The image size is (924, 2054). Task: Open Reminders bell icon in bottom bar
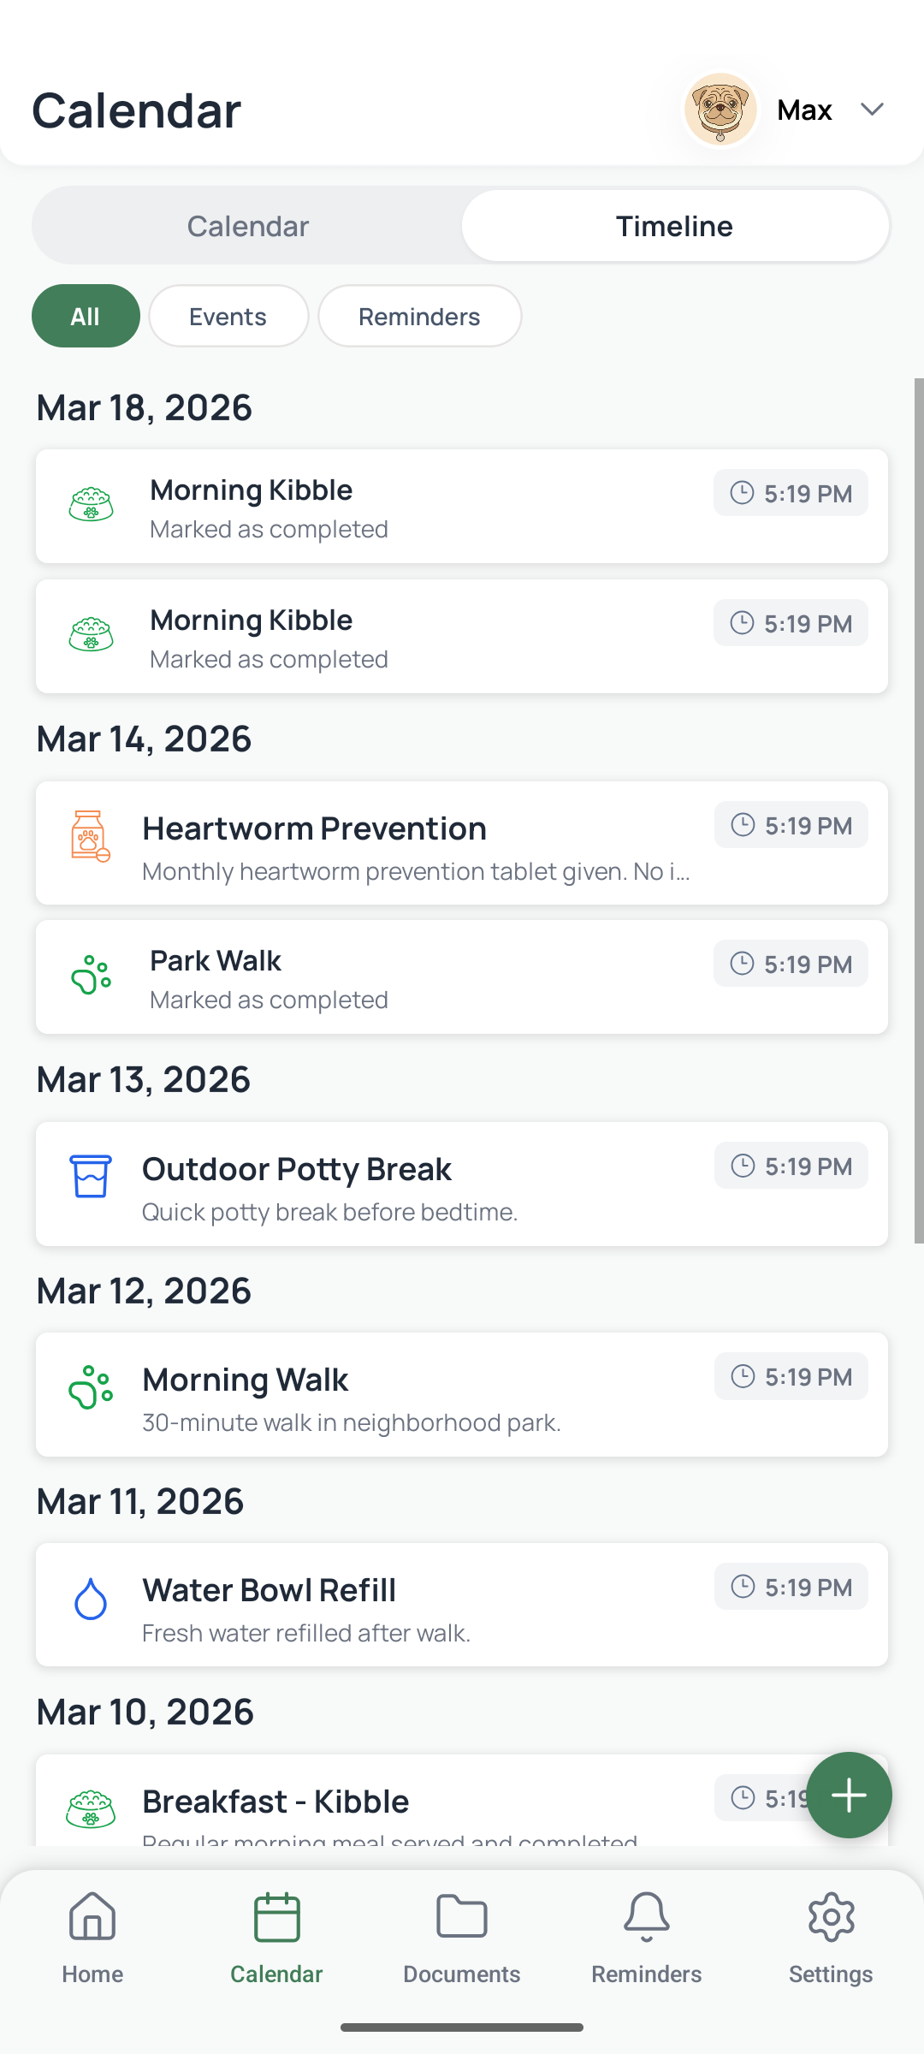[x=647, y=1917]
